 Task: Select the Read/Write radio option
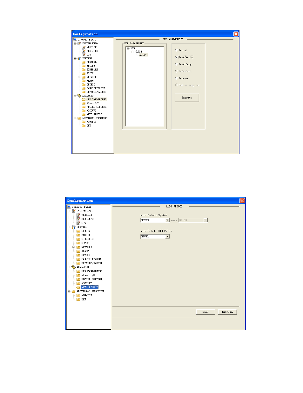(176, 57)
